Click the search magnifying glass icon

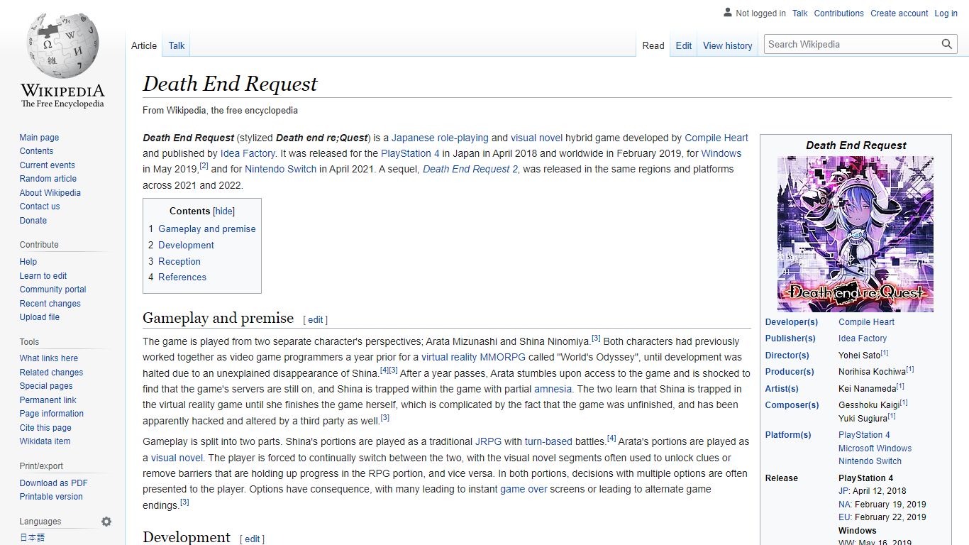947,44
